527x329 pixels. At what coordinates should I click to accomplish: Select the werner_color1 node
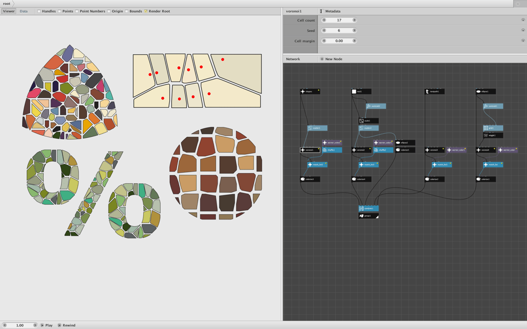(456, 150)
